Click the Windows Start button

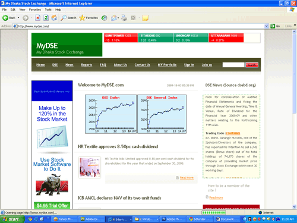(12, 219)
